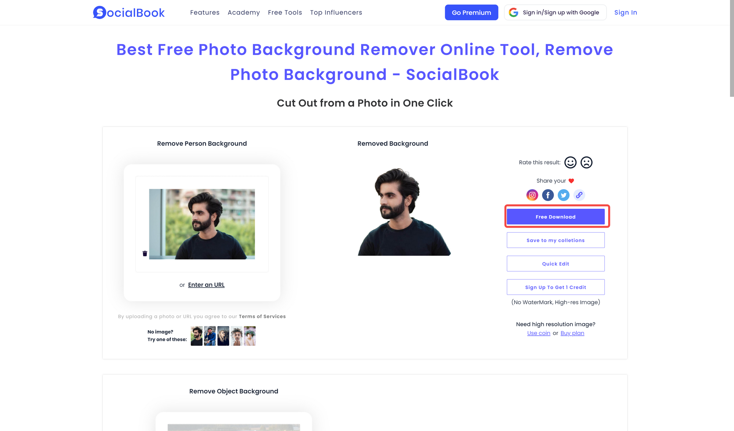This screenshot has width=734, height=431.
Task: Click the Save to my collections button
Action: [x=555, y=240]
